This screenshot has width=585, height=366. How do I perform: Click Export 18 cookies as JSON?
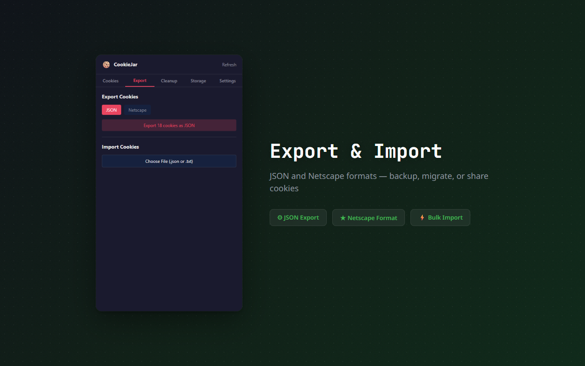(x=169, y=125)
